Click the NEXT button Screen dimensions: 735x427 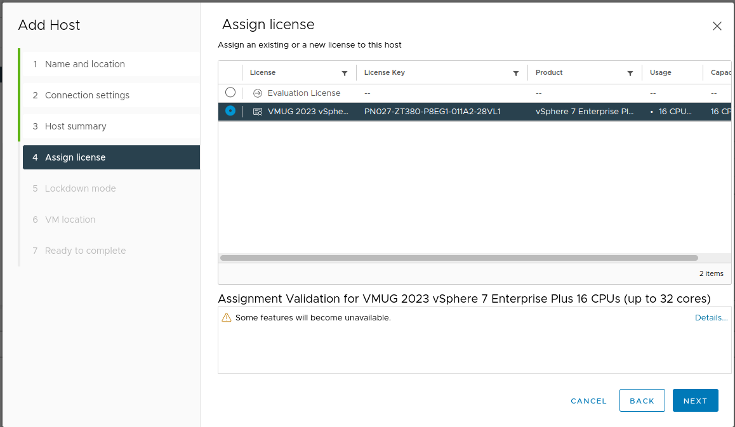pos(695,400)
